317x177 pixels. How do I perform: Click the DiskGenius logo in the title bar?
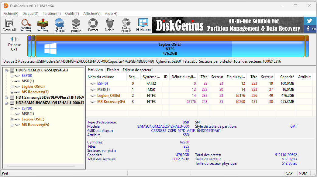point(6,6)
